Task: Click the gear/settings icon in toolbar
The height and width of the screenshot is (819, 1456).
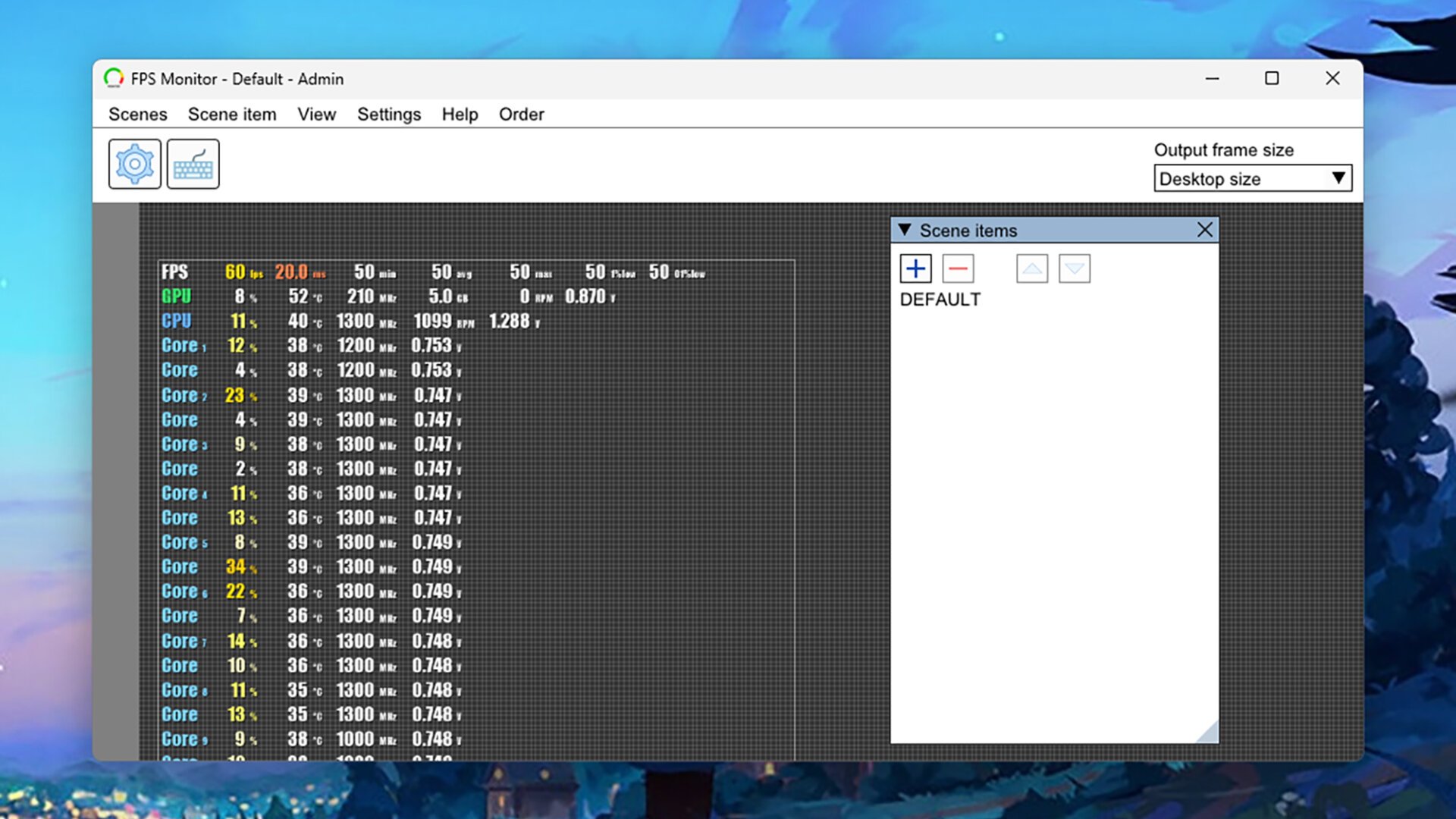Action: point(134,164)
